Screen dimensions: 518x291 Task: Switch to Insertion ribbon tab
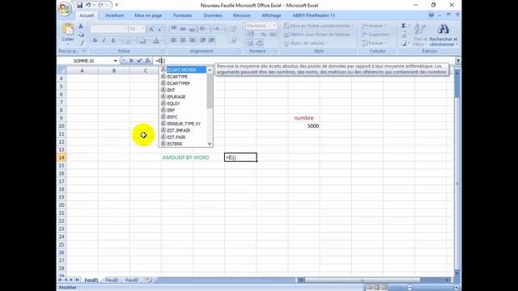(x=114, y=15)
